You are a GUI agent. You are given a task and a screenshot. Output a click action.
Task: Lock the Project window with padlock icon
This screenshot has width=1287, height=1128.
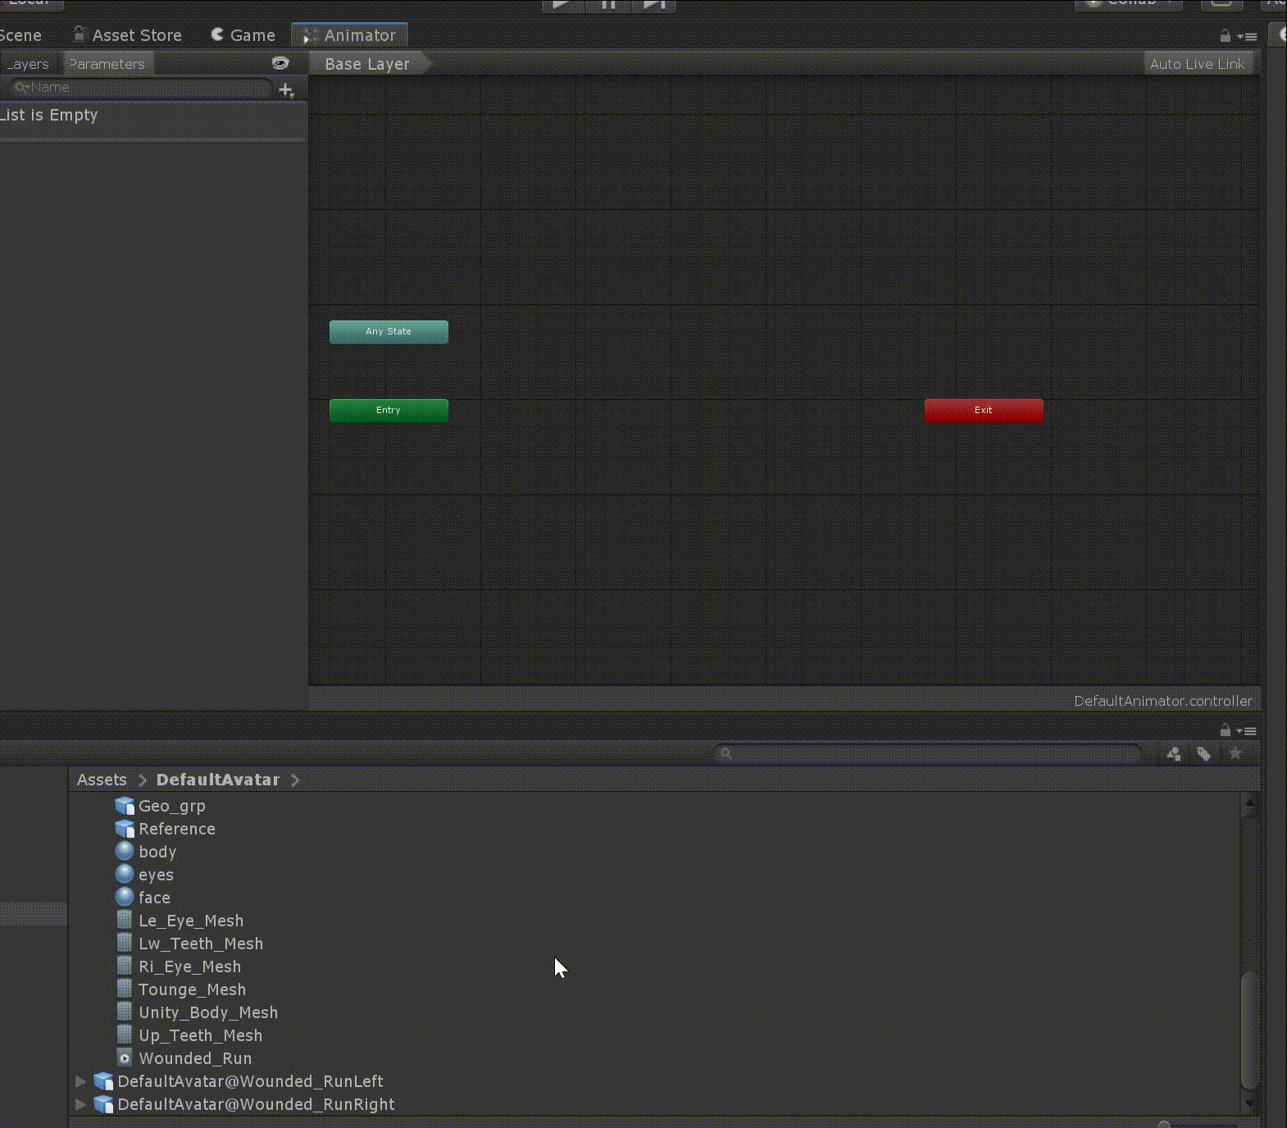pos(1225,730)
